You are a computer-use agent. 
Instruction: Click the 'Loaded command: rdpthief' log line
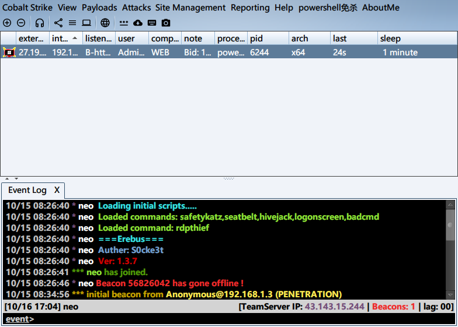click(x=154, y=228)
